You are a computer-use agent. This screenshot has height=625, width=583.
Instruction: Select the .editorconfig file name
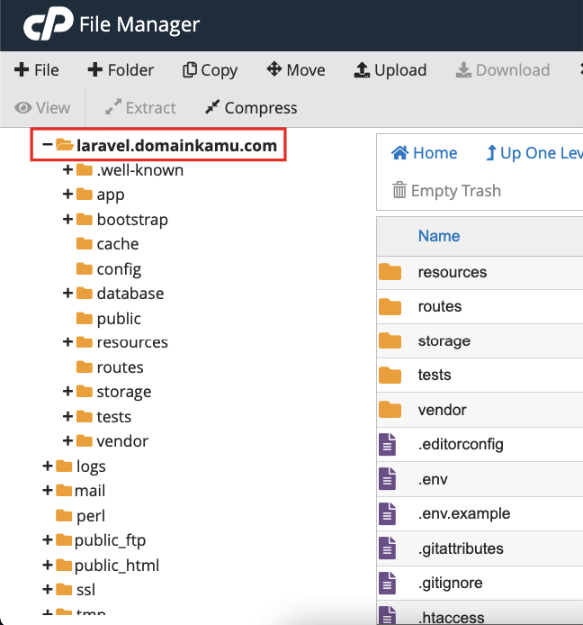[461, 445]
